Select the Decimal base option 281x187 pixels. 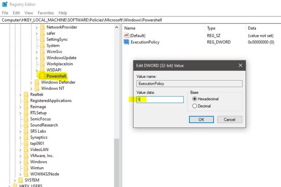point(195,106)
